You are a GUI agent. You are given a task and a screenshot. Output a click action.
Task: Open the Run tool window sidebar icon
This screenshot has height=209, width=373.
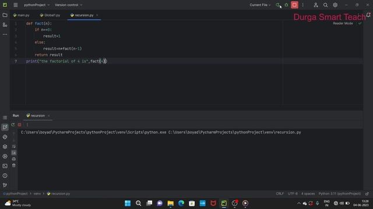[x=5, y=127]
